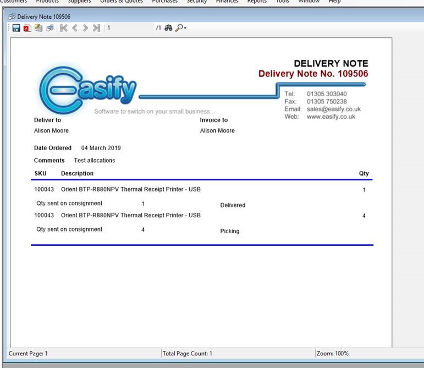Viewport: 424px width, 368px height.
Task: Click the current page number field
Action: click(129, 28)
